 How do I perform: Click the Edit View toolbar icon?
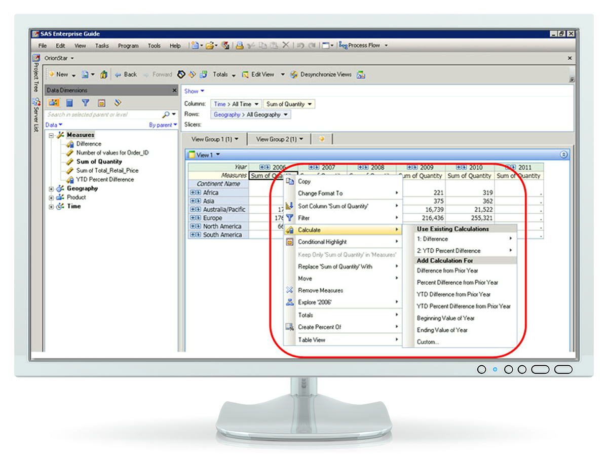245,74
